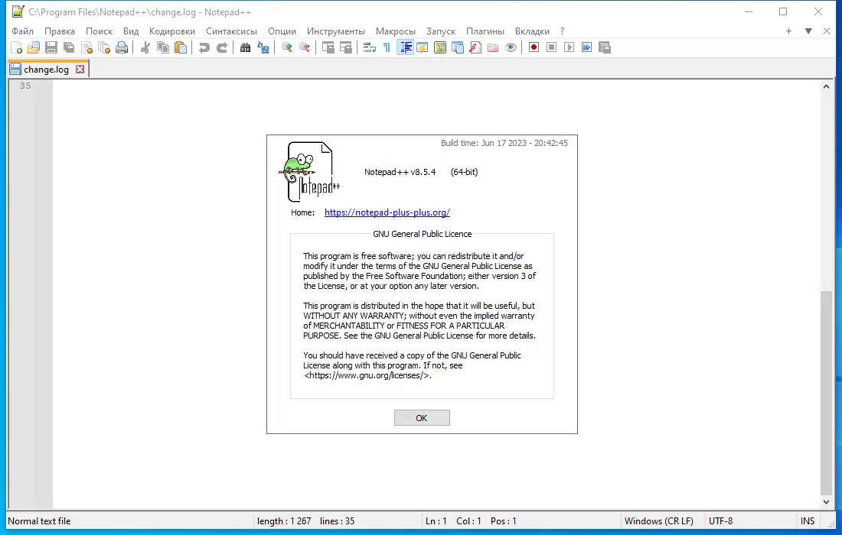
Task: Click the INS mode in status bar
Action: tap(808, 521)
